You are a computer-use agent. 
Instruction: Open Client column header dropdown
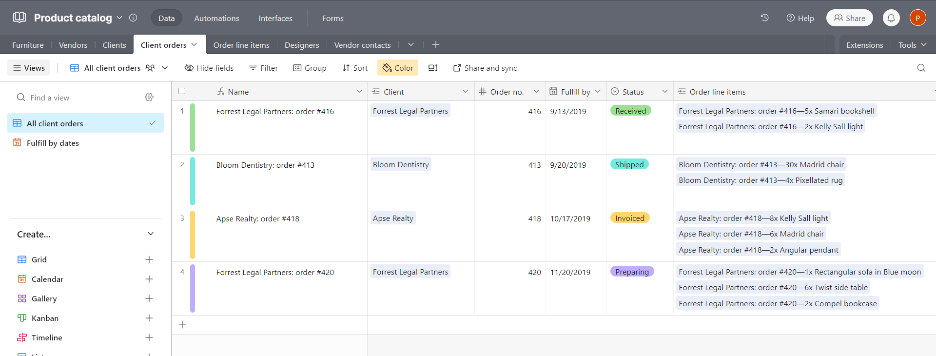[466, 91]
